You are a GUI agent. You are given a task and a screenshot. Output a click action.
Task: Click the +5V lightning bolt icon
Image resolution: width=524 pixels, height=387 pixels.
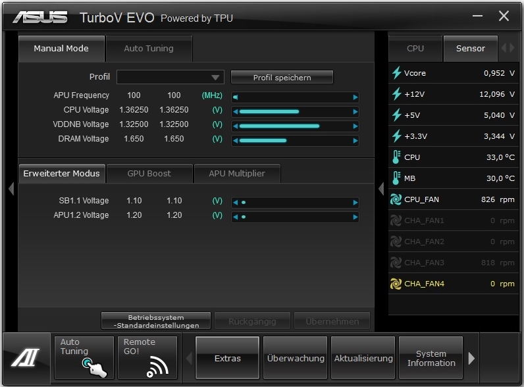(396, 115)
